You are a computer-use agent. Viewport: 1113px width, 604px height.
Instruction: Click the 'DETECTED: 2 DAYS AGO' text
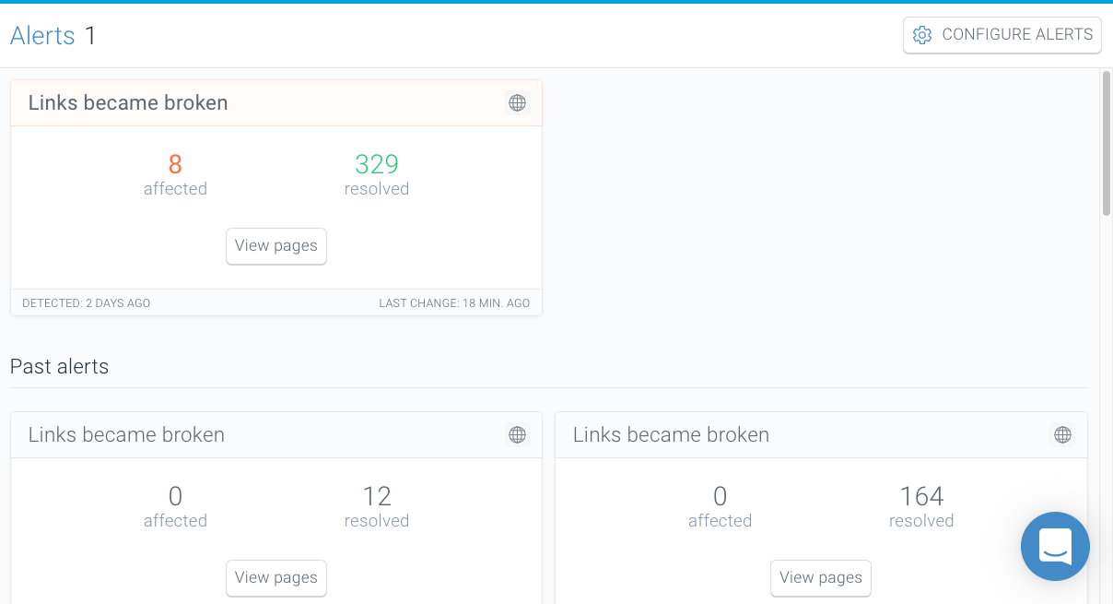point(87,302)
